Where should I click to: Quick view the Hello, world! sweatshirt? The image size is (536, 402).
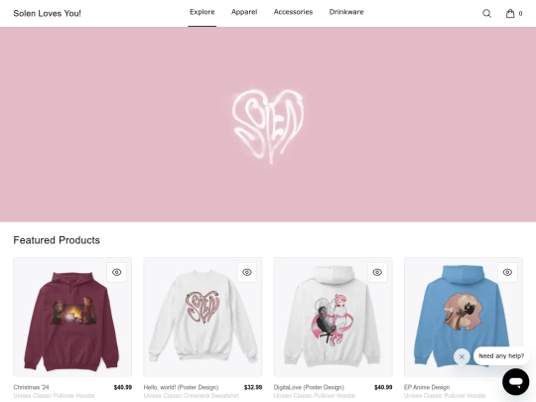pos(247,272)
